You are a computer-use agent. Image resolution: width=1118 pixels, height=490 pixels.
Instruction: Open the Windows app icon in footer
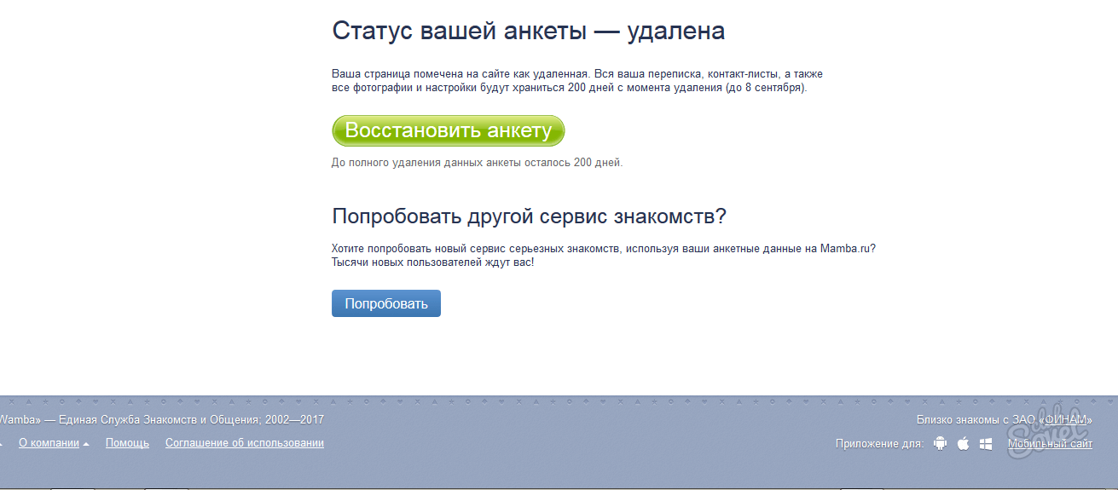[986, 443]
